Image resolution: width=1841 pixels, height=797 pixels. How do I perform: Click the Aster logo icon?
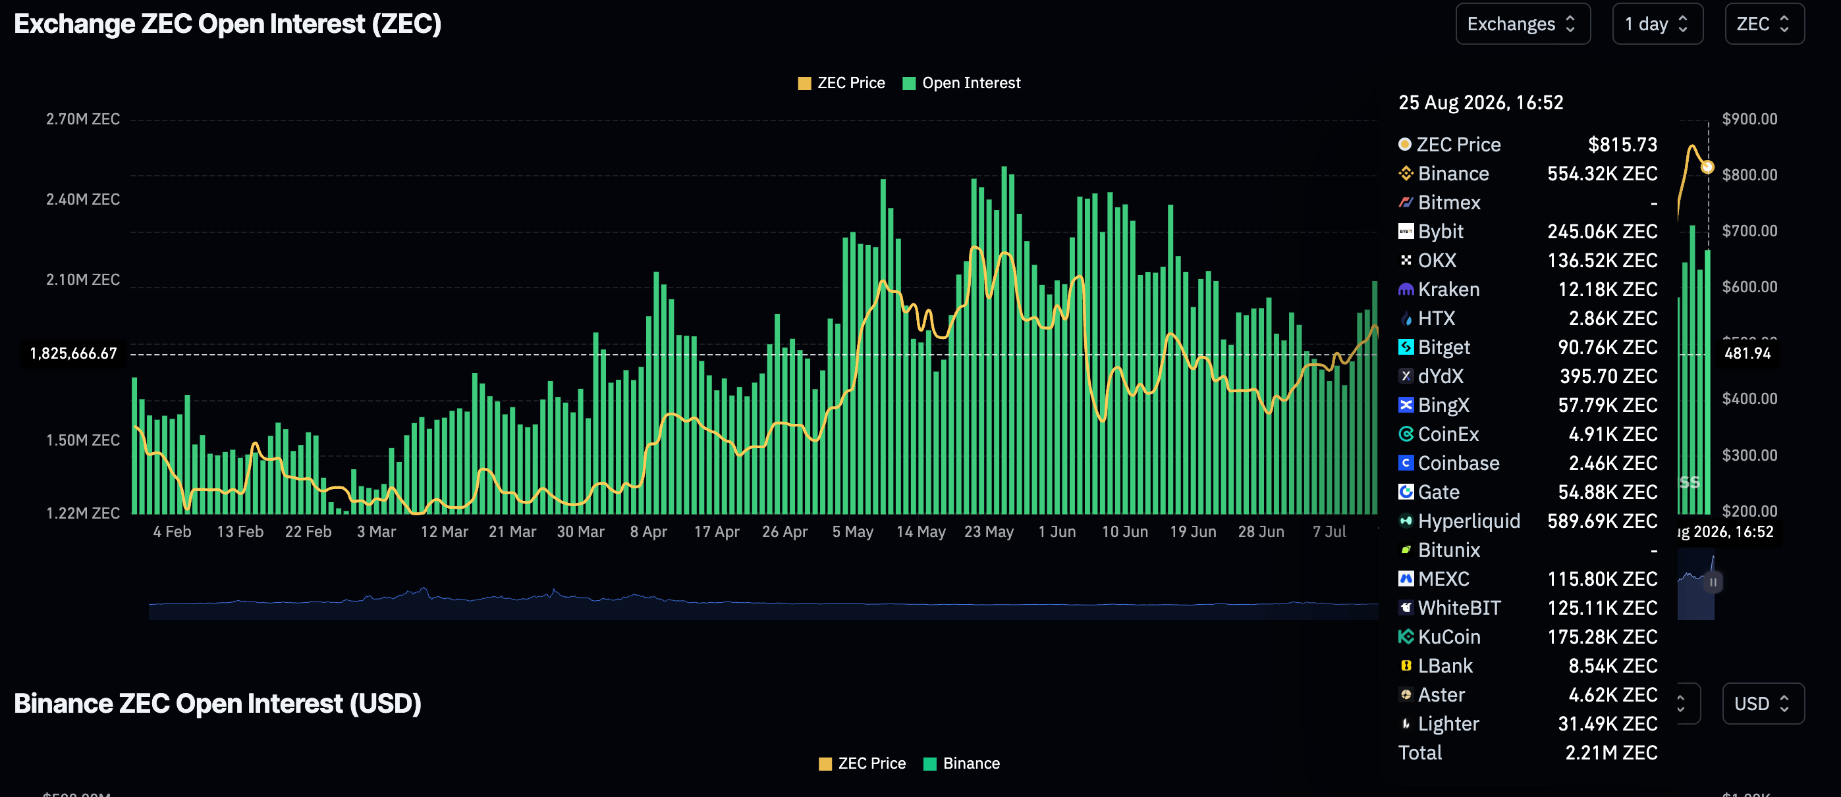point(1405,694)
